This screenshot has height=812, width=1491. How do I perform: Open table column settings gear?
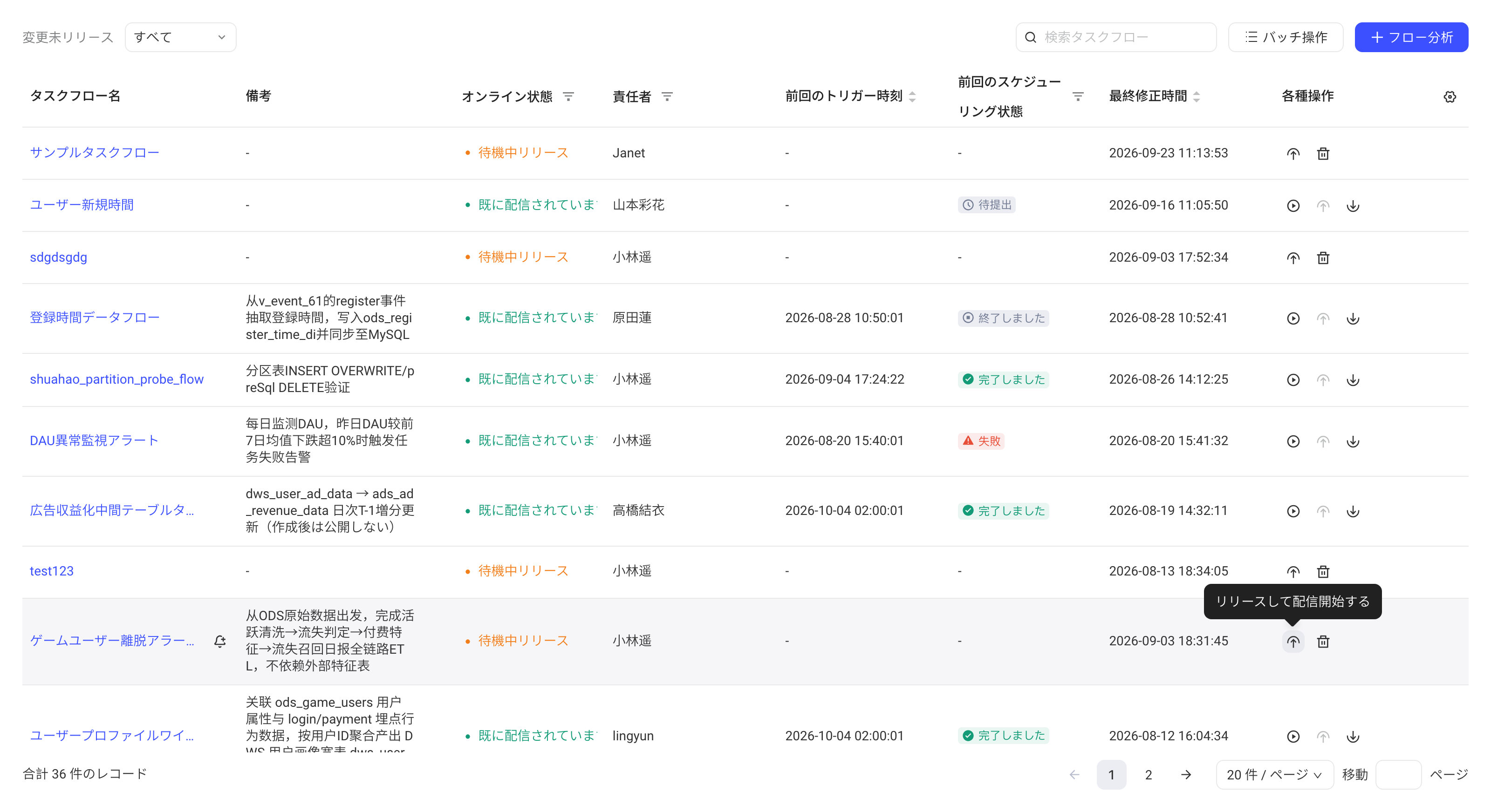coord(1450,96)
